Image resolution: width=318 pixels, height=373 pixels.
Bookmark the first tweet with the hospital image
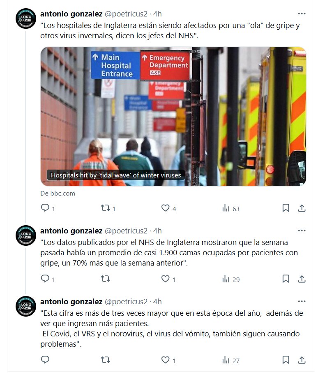click(286, 208)
